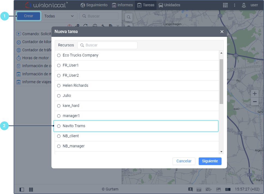Click Cancelar in the dialog

coord(184,161)
